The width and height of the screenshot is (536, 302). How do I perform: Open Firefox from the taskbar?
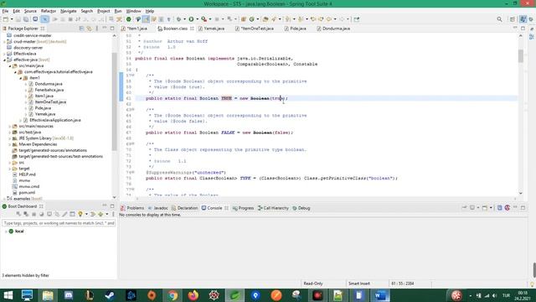click(193, 295)
